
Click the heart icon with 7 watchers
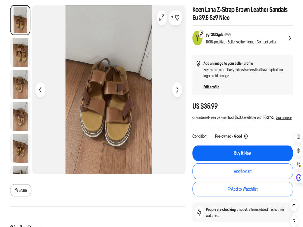(x=175, y=18)
